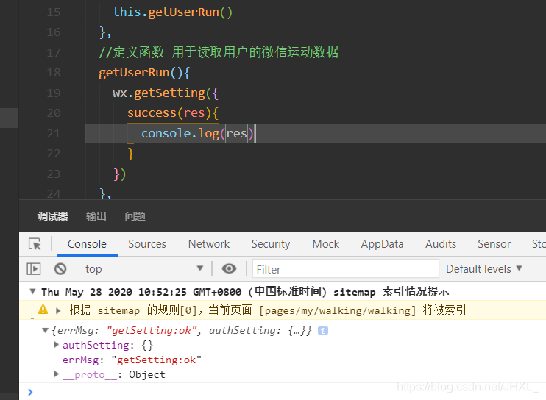Switch to the Console tab
The image size is (546, 400).
coord(87,244)
